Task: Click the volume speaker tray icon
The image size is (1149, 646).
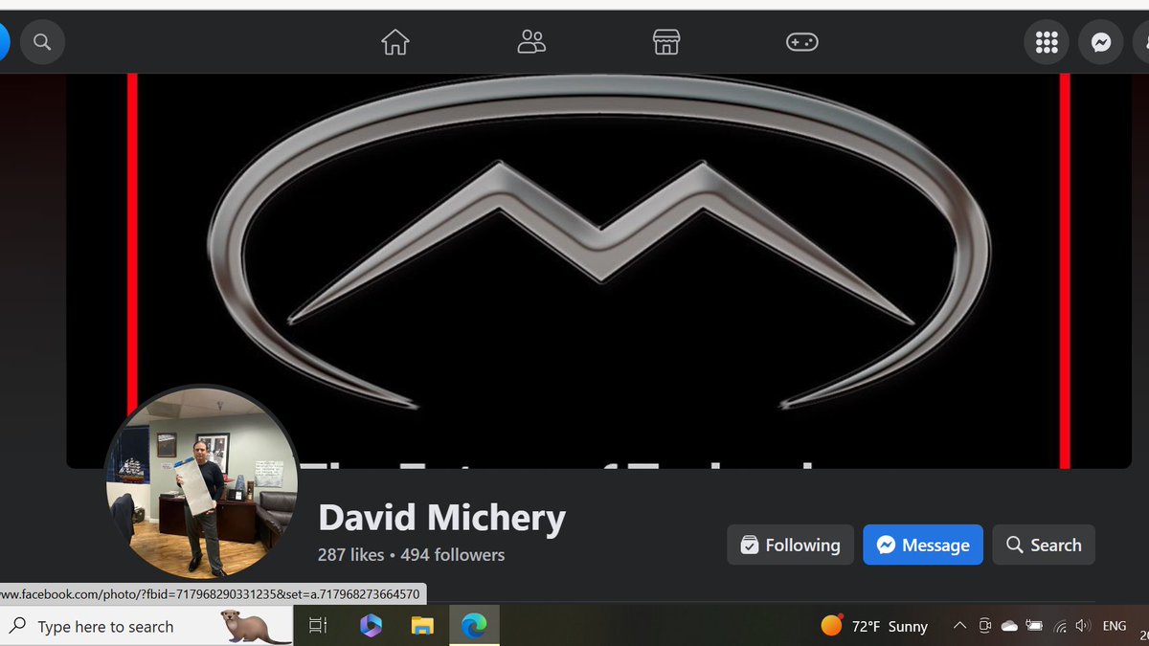Action: tap(1083, 626)
